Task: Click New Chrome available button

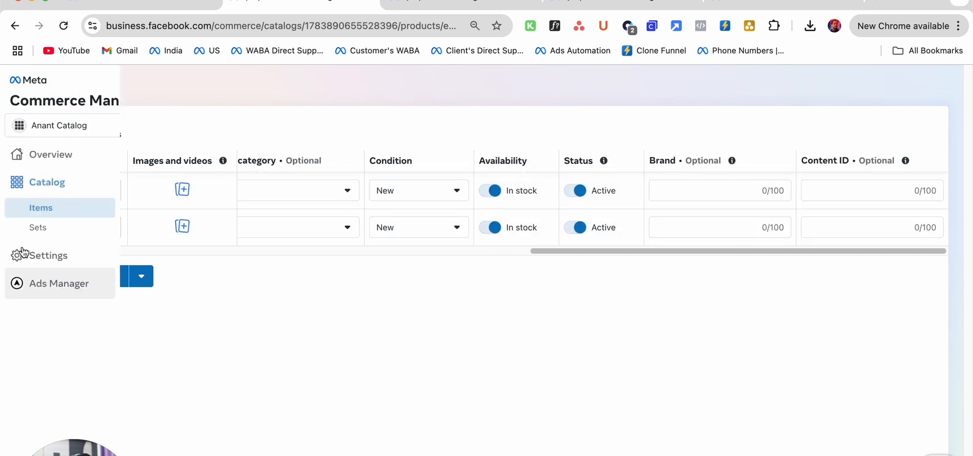Action: pyautogui.click(x=908, y=26)
